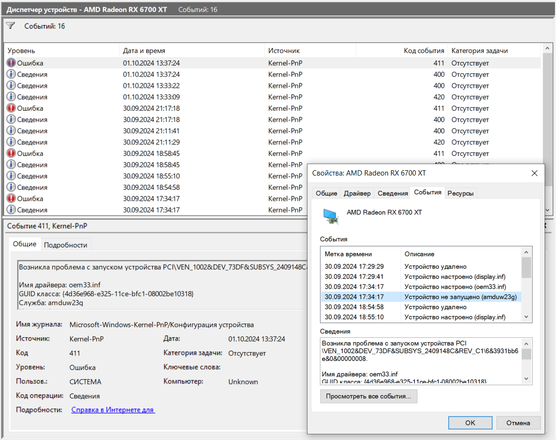This screenshot has height=440, width=556.
Task: Select Устройство настроено (display.inf) at 17:29:41
Action: (421, 277)
